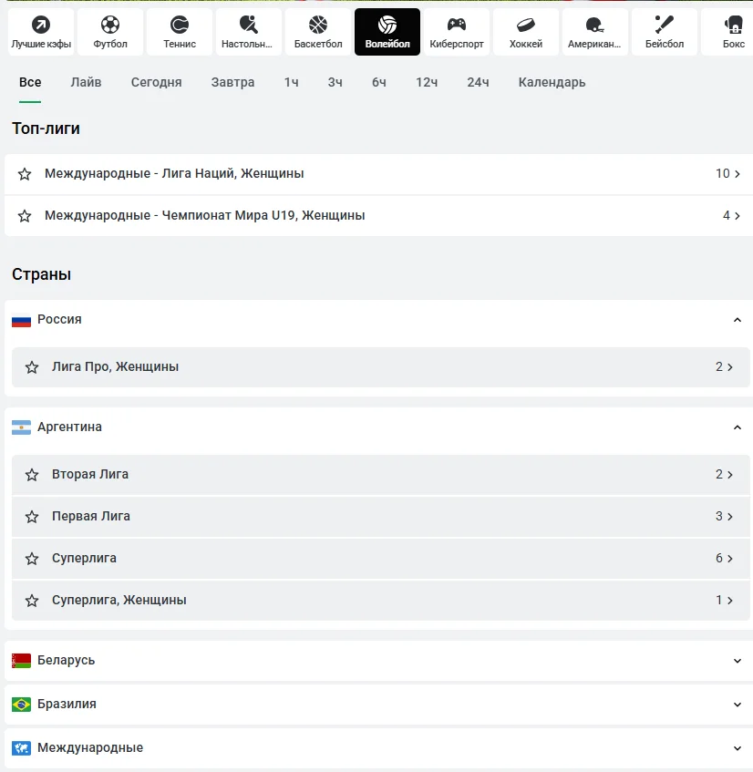The image size is (753, 772).
Task: Star the Liga Pro Women league
Action: tap(32, 367)
